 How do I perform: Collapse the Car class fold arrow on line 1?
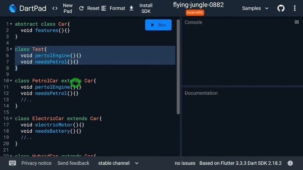(11, 24)
